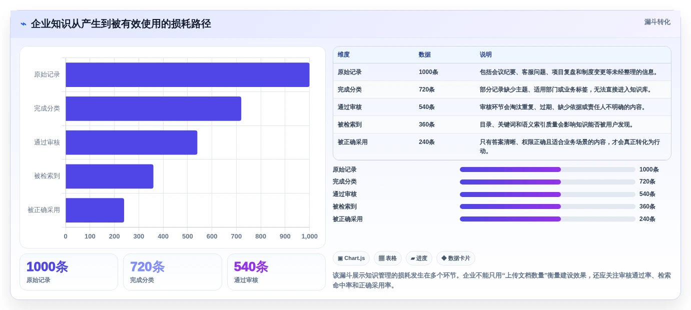
Task: Click the 完成分类 cell in table
Action: pyautogui.click(x=350, y=89)
